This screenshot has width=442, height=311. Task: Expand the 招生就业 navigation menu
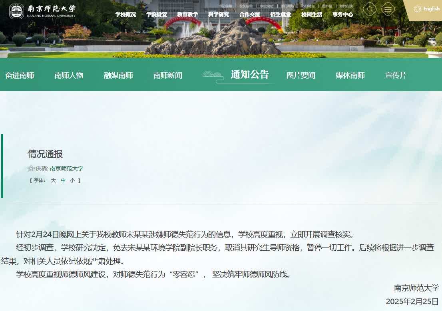(281, 14)
